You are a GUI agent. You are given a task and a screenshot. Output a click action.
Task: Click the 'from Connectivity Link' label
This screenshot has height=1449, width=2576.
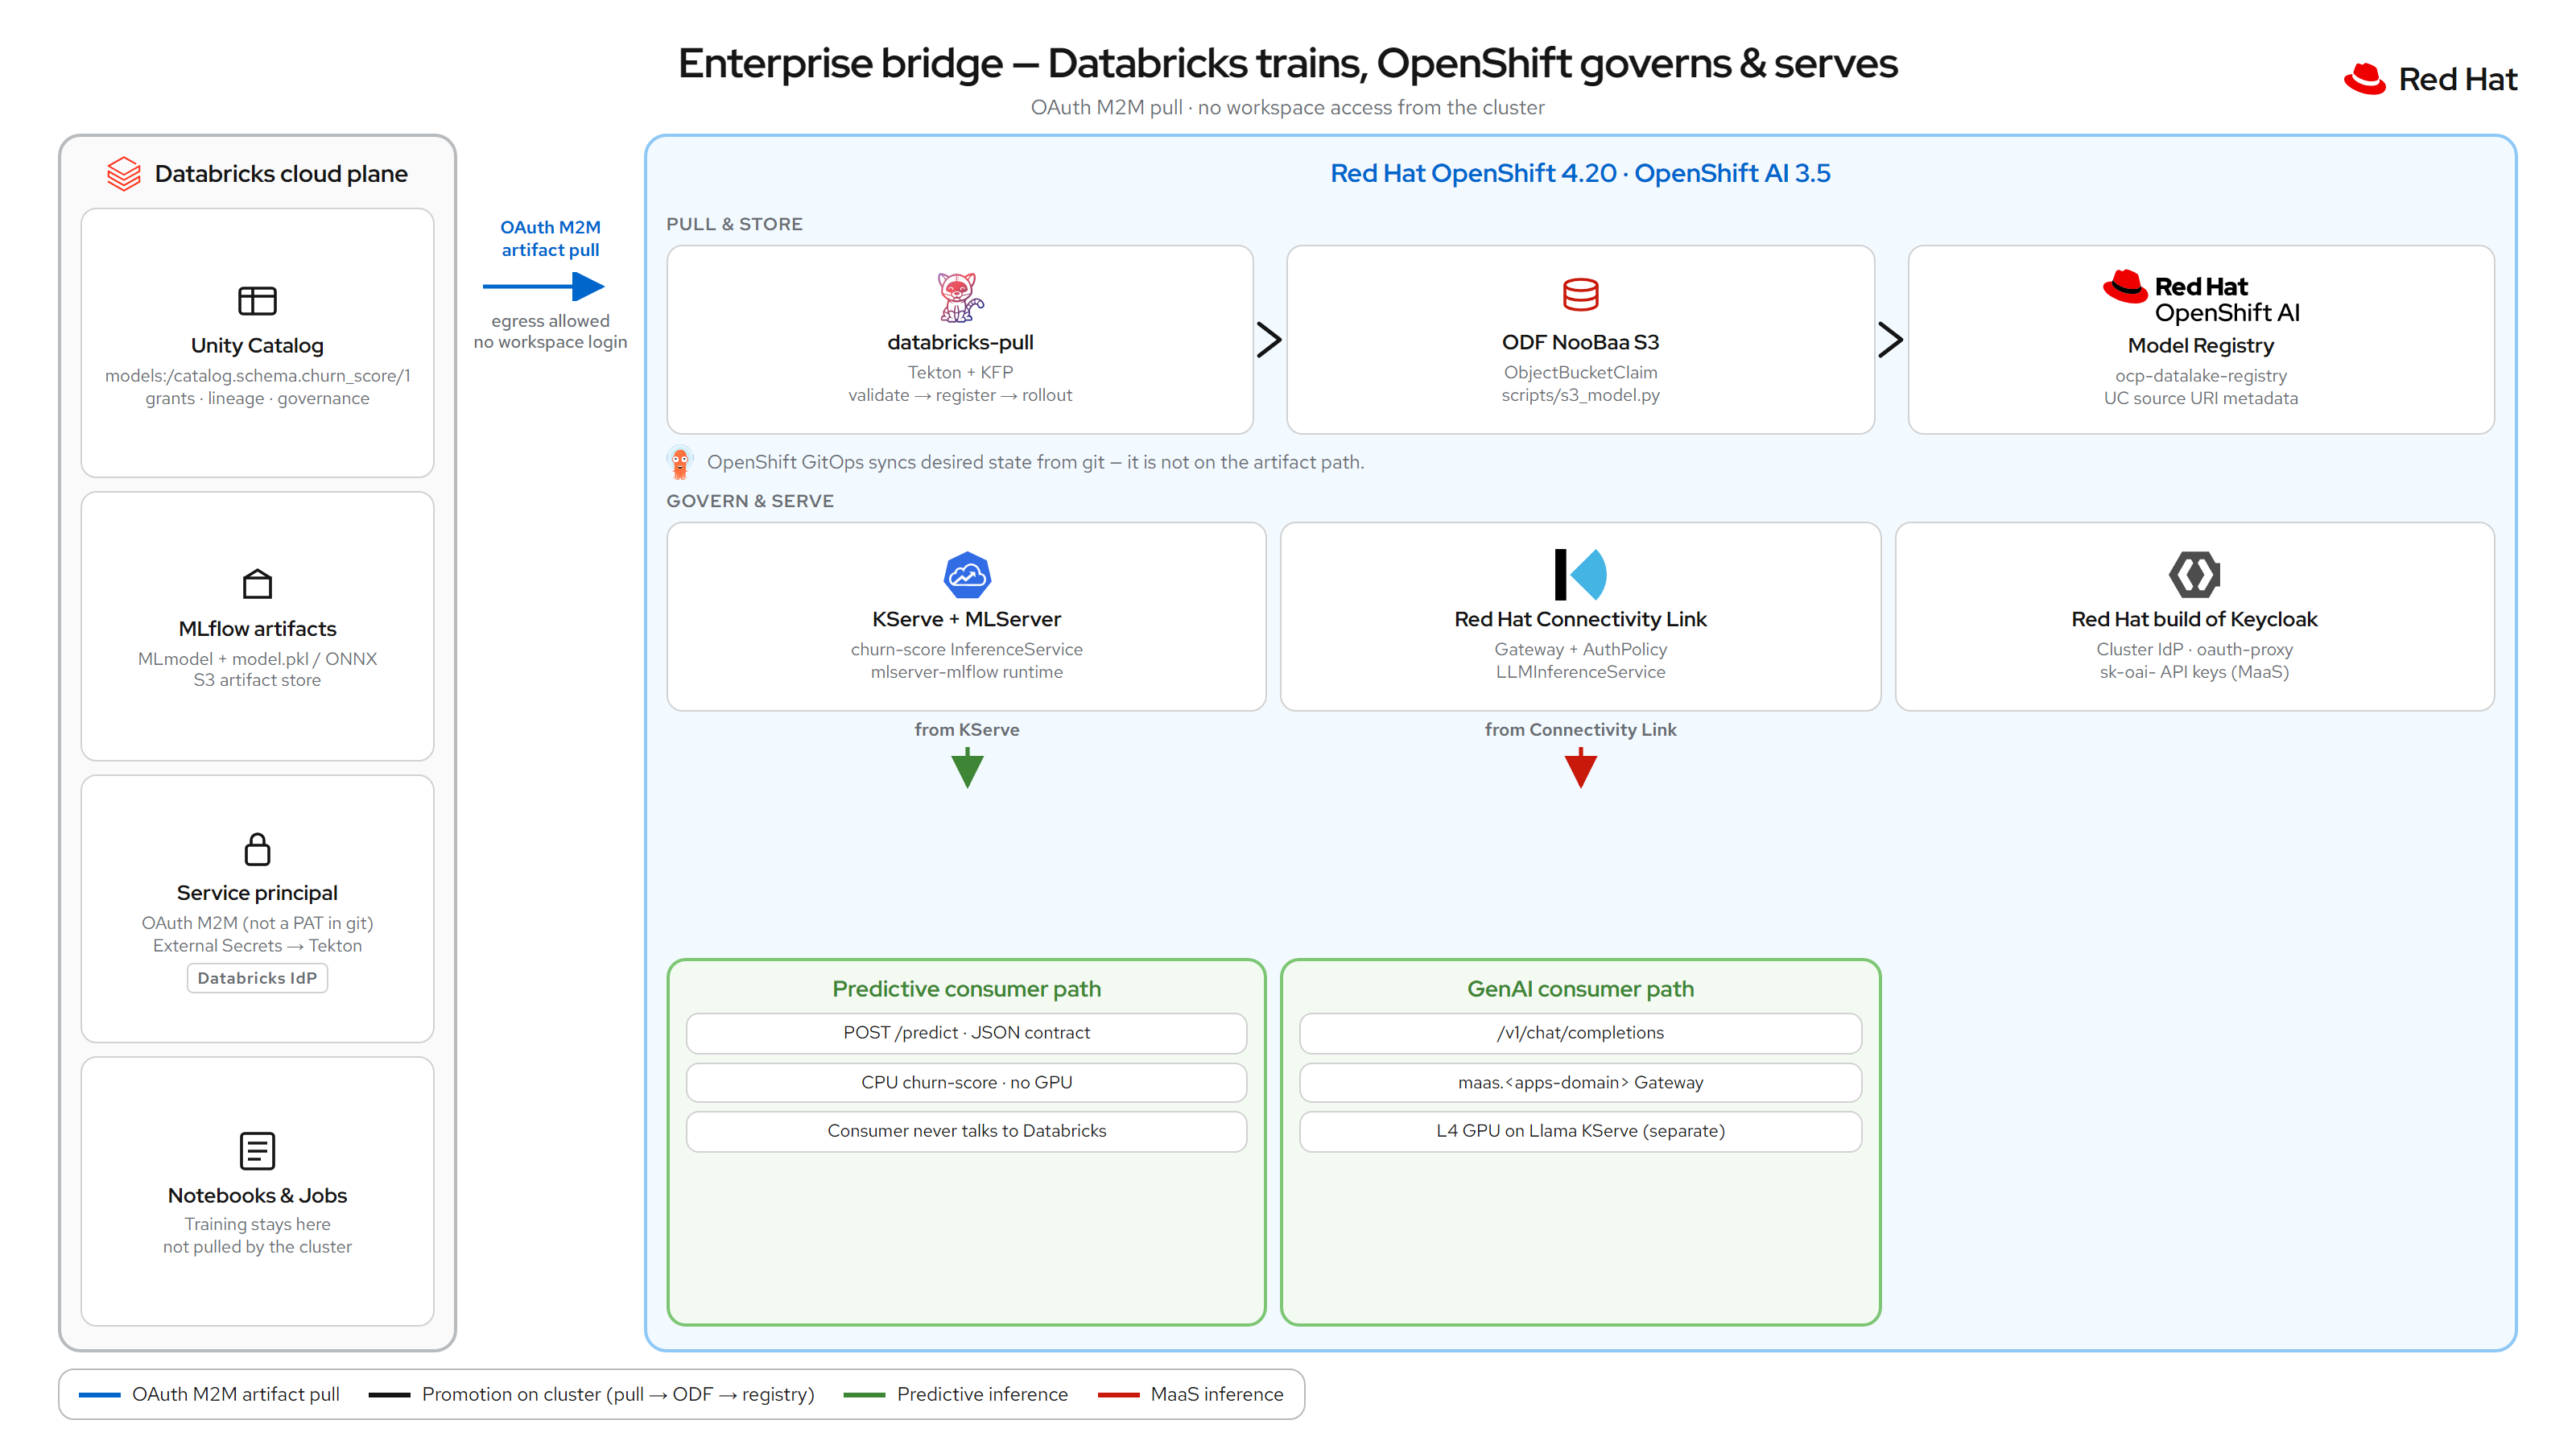click(1580, 730)
